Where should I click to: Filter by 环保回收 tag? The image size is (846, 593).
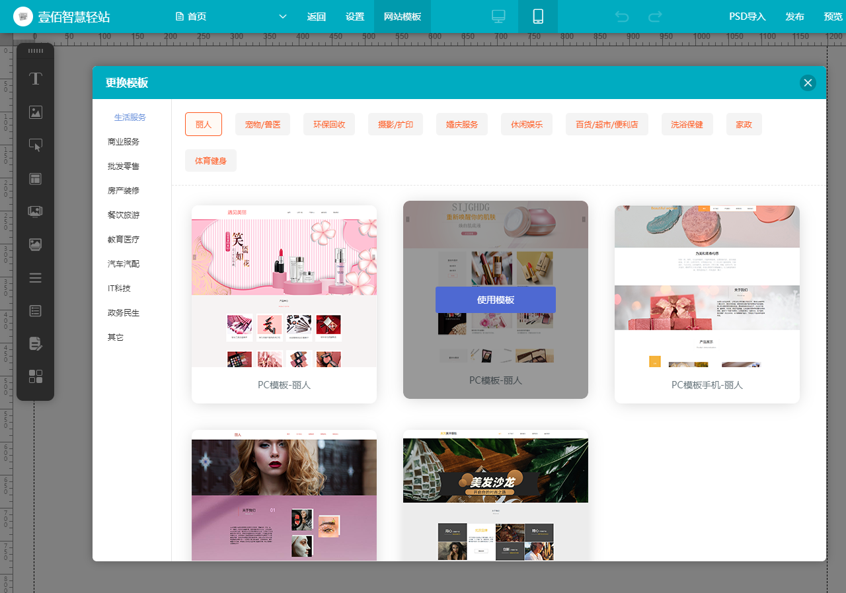[x=329, y=124]
